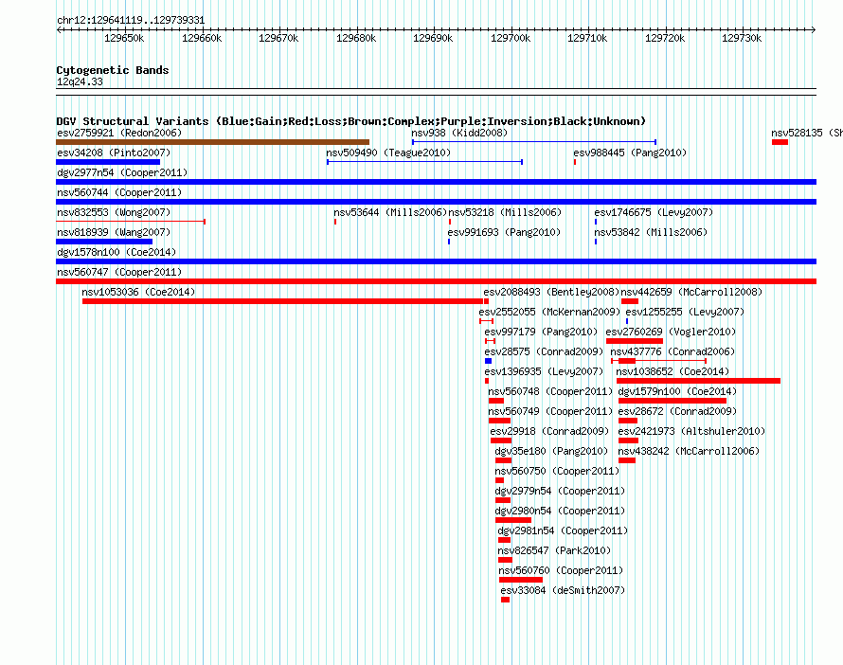Select the nsv560747 (Cooper2011) label
The image size is (843, 665).
[119, 272]
